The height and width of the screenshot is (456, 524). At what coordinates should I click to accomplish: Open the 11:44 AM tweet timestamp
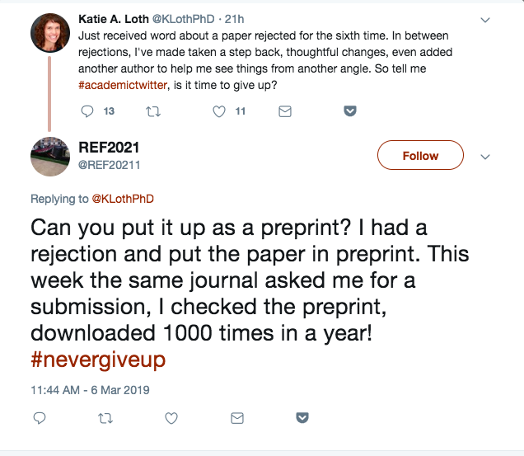[x=90, y=389]
